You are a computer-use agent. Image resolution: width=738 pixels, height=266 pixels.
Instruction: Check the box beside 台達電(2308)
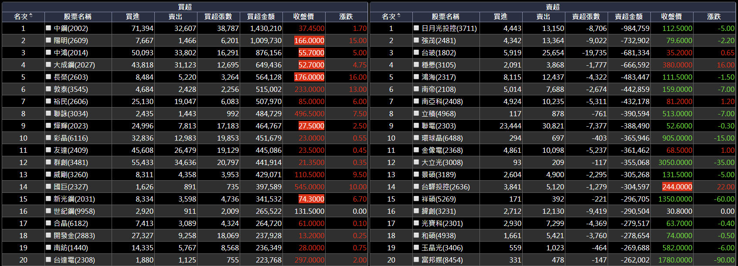pyautogui.click(x=48, y=259)
